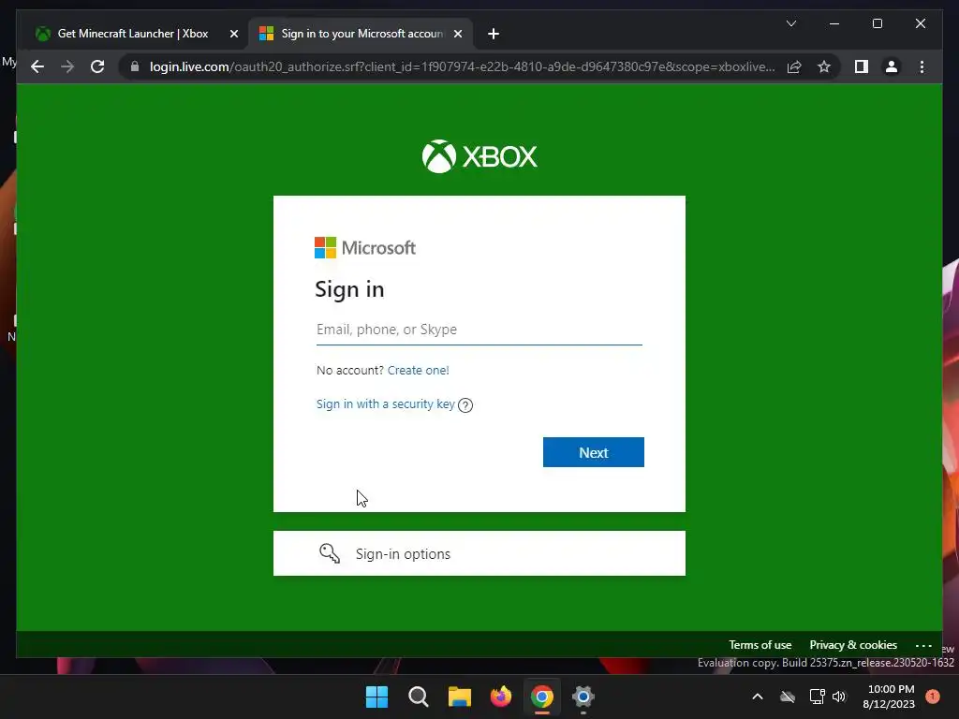Screen dimensions: 959x719
Task: Open footer more options ellipsis
Action: point(923,646)
